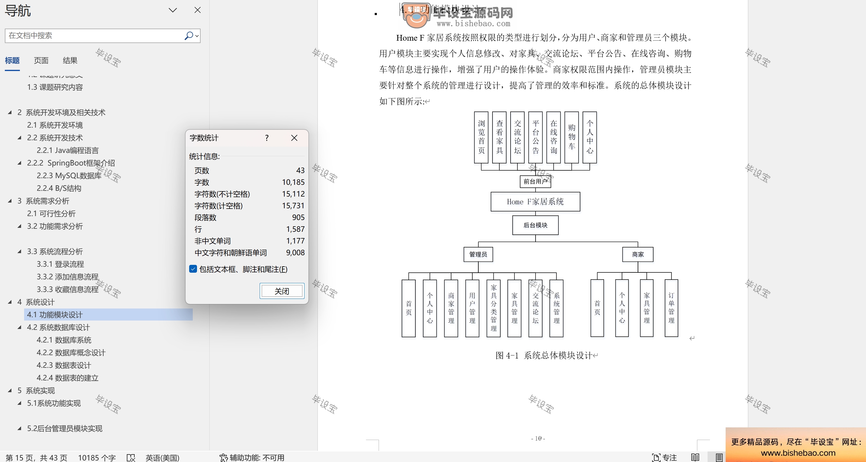Go to heading 3.3.2 添加信息流程
The height and width of the screenshot is (462, 866).
67,277
